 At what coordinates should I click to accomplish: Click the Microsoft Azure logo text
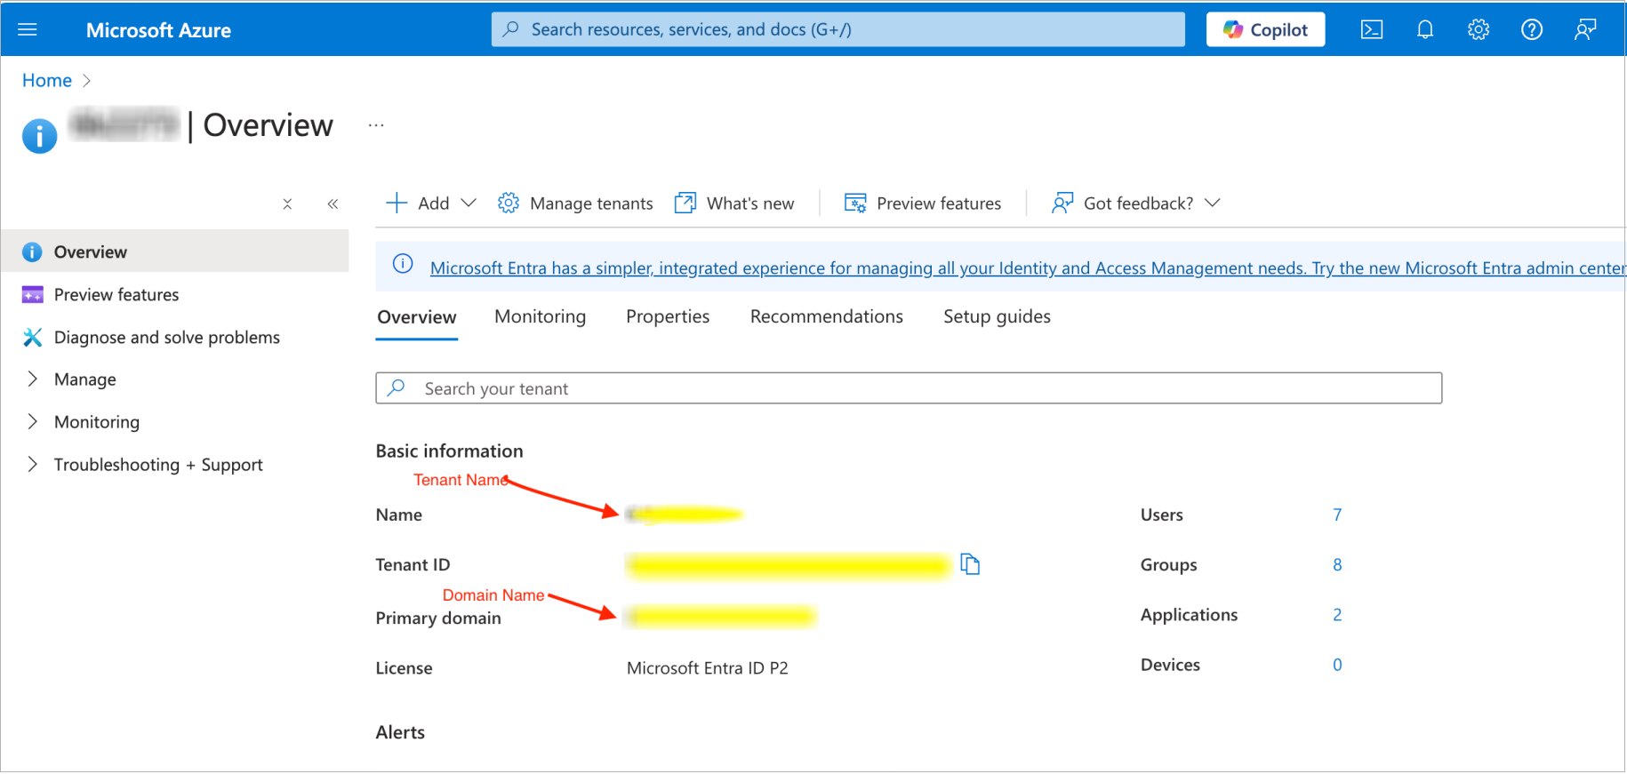[x=158, y=30]
